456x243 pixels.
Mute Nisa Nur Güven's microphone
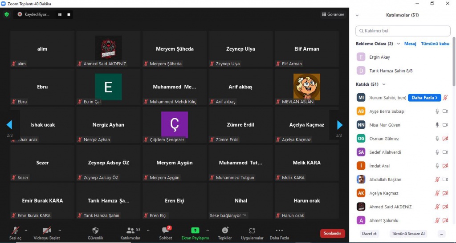[x=437, y=125]
